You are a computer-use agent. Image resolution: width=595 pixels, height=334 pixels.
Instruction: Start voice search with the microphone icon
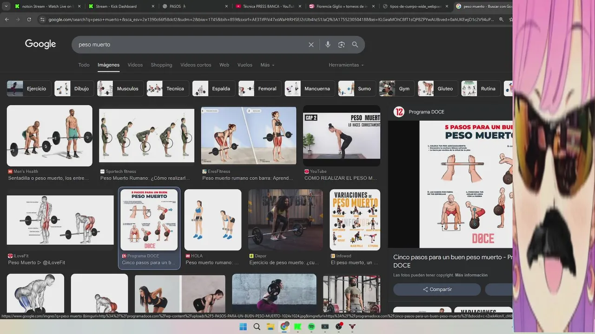(x=328, y=45)
